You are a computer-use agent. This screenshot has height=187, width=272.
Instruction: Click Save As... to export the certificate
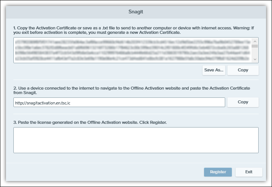tap(214, 70)
